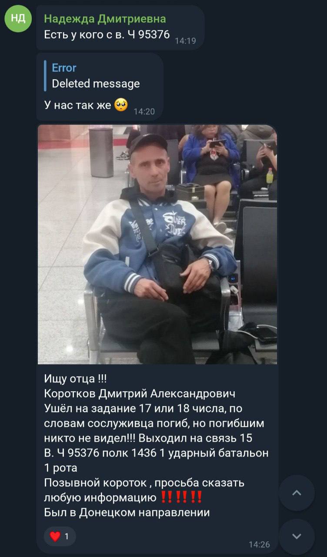Jump down with the downward chevron button

pos(297,537)
